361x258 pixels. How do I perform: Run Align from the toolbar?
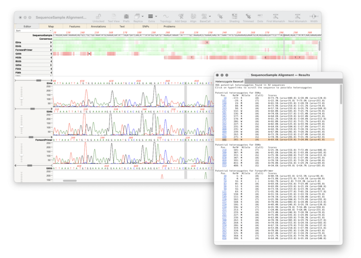(193, 16)
